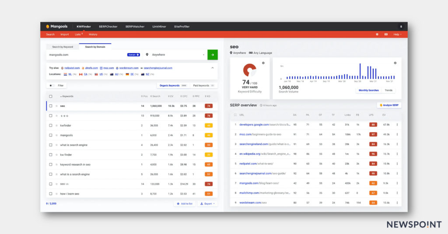Viewport: 448px width, 234px height.
Task: Open SERPWatcher in top navigation
Action: coord(135,27)
